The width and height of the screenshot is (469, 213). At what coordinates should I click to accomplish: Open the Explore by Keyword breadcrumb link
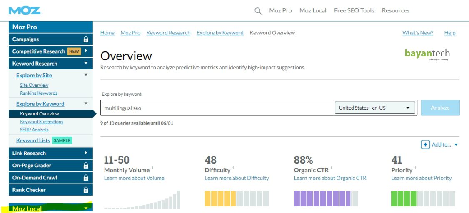[220, 33]
